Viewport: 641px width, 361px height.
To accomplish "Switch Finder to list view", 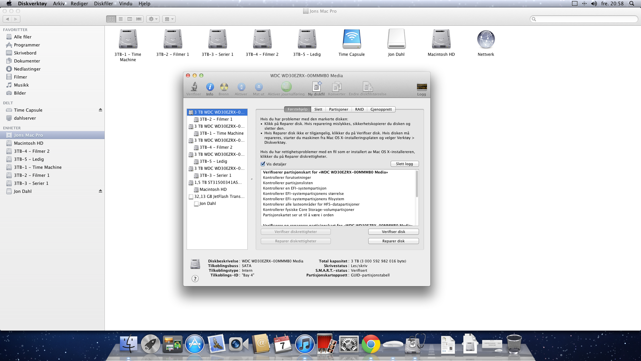I will coord(121,19).
